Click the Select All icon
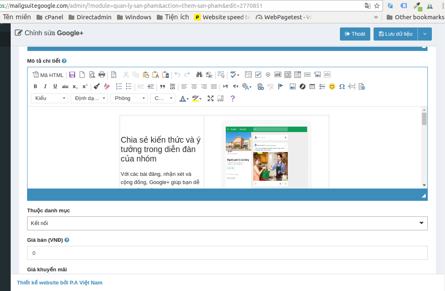 221,75
